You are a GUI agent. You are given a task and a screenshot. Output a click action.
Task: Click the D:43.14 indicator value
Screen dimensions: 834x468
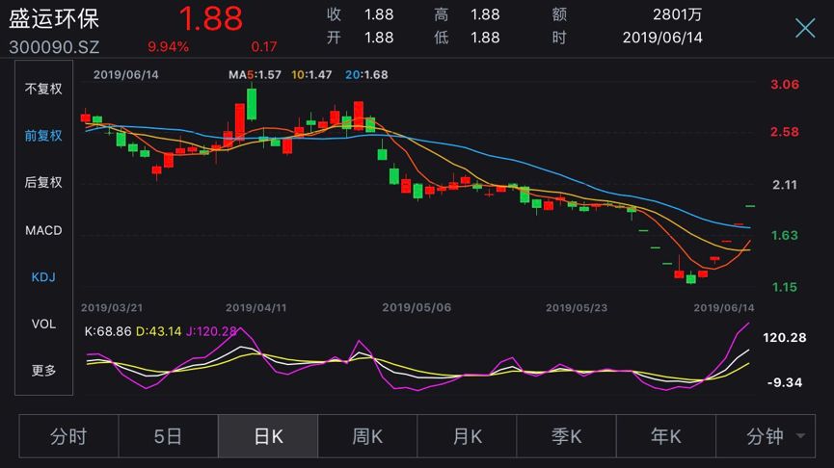[158, 331]
